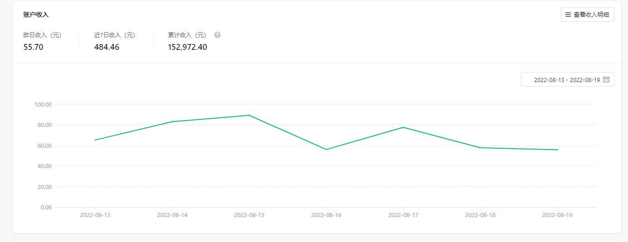628x242 pixels.
Task: Click the chart data point for 2022-08-14
Action: click(172, 121)
